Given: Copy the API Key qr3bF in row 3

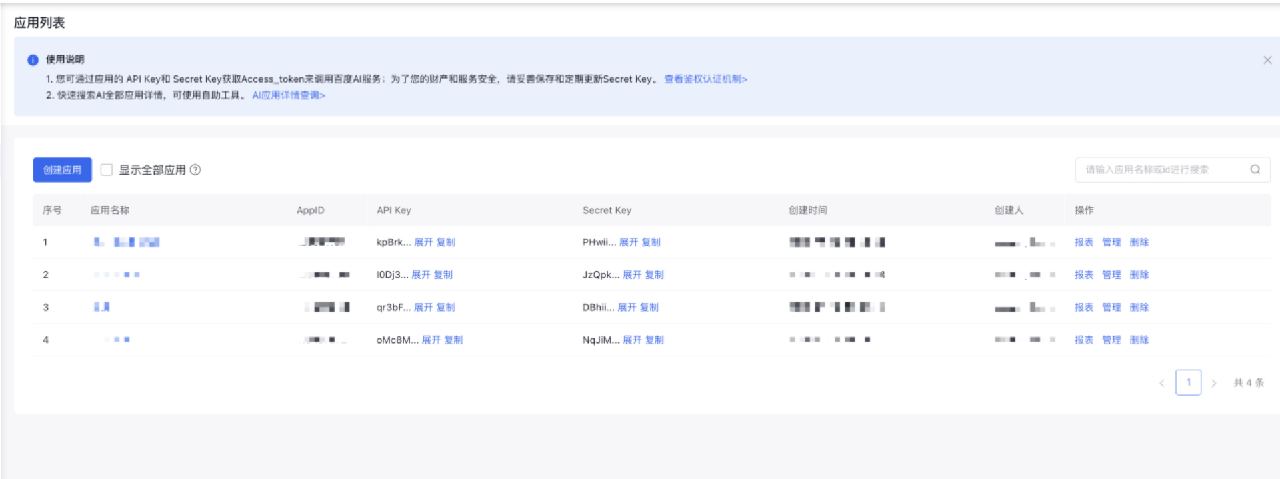Looking at the screenshot, I should coord(445,308).
